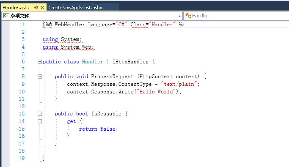
Task: Click the IHttpHandler interface name
Action: click(130, 62)
